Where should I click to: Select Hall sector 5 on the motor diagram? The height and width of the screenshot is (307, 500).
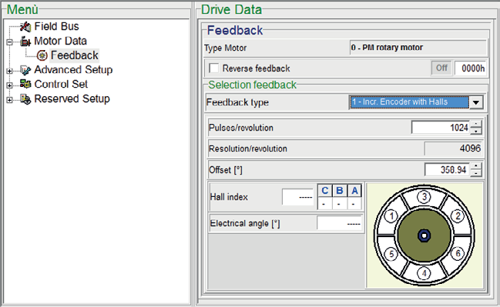coord(391,254)
